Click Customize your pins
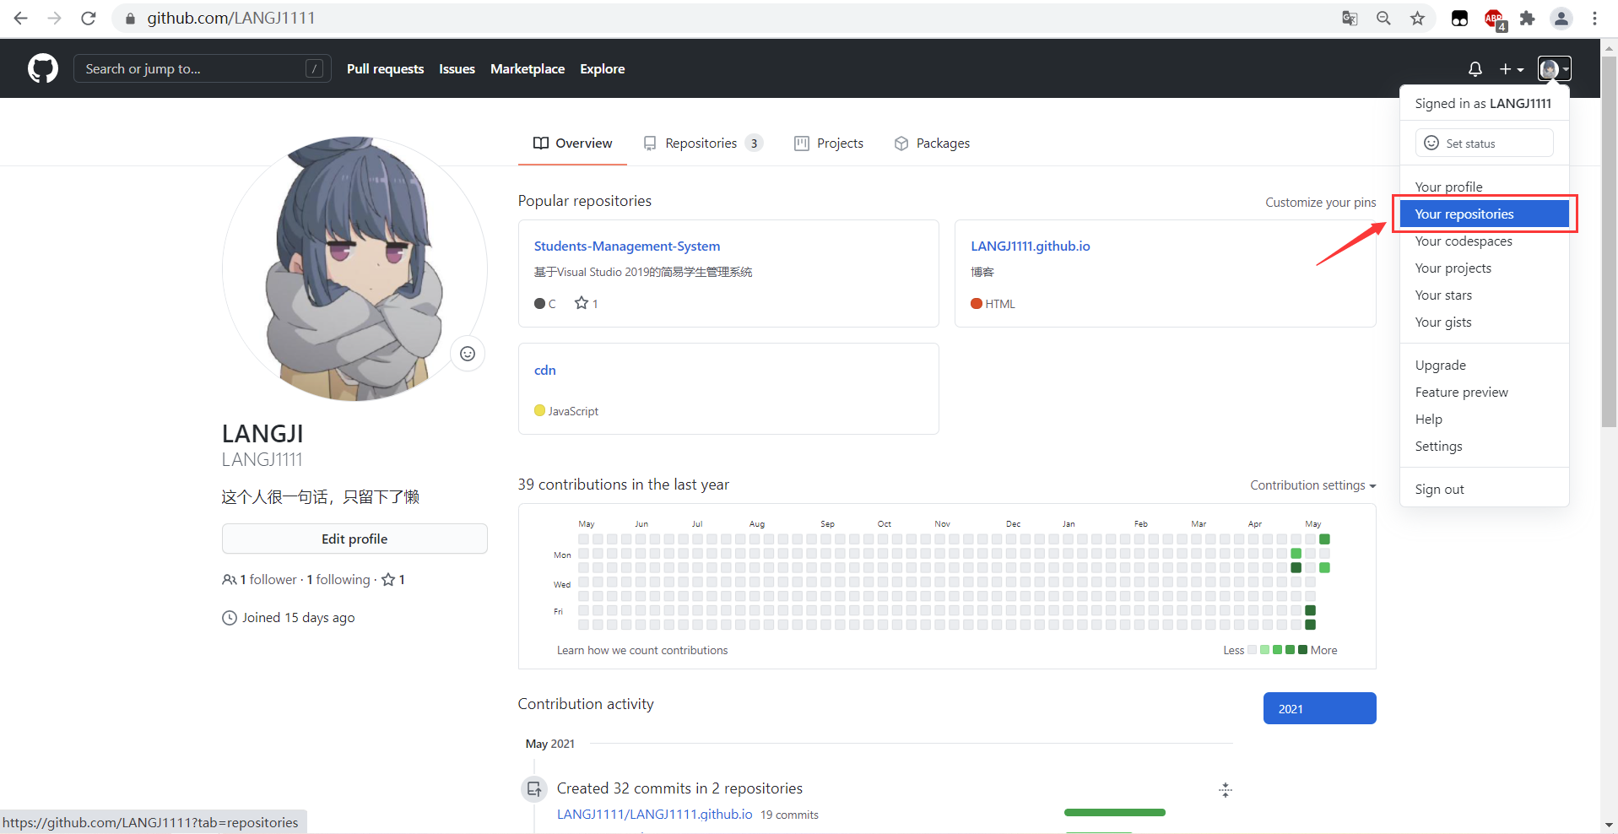The width and height of the screenshot is (1618, 834). [x=1320, y=203]
